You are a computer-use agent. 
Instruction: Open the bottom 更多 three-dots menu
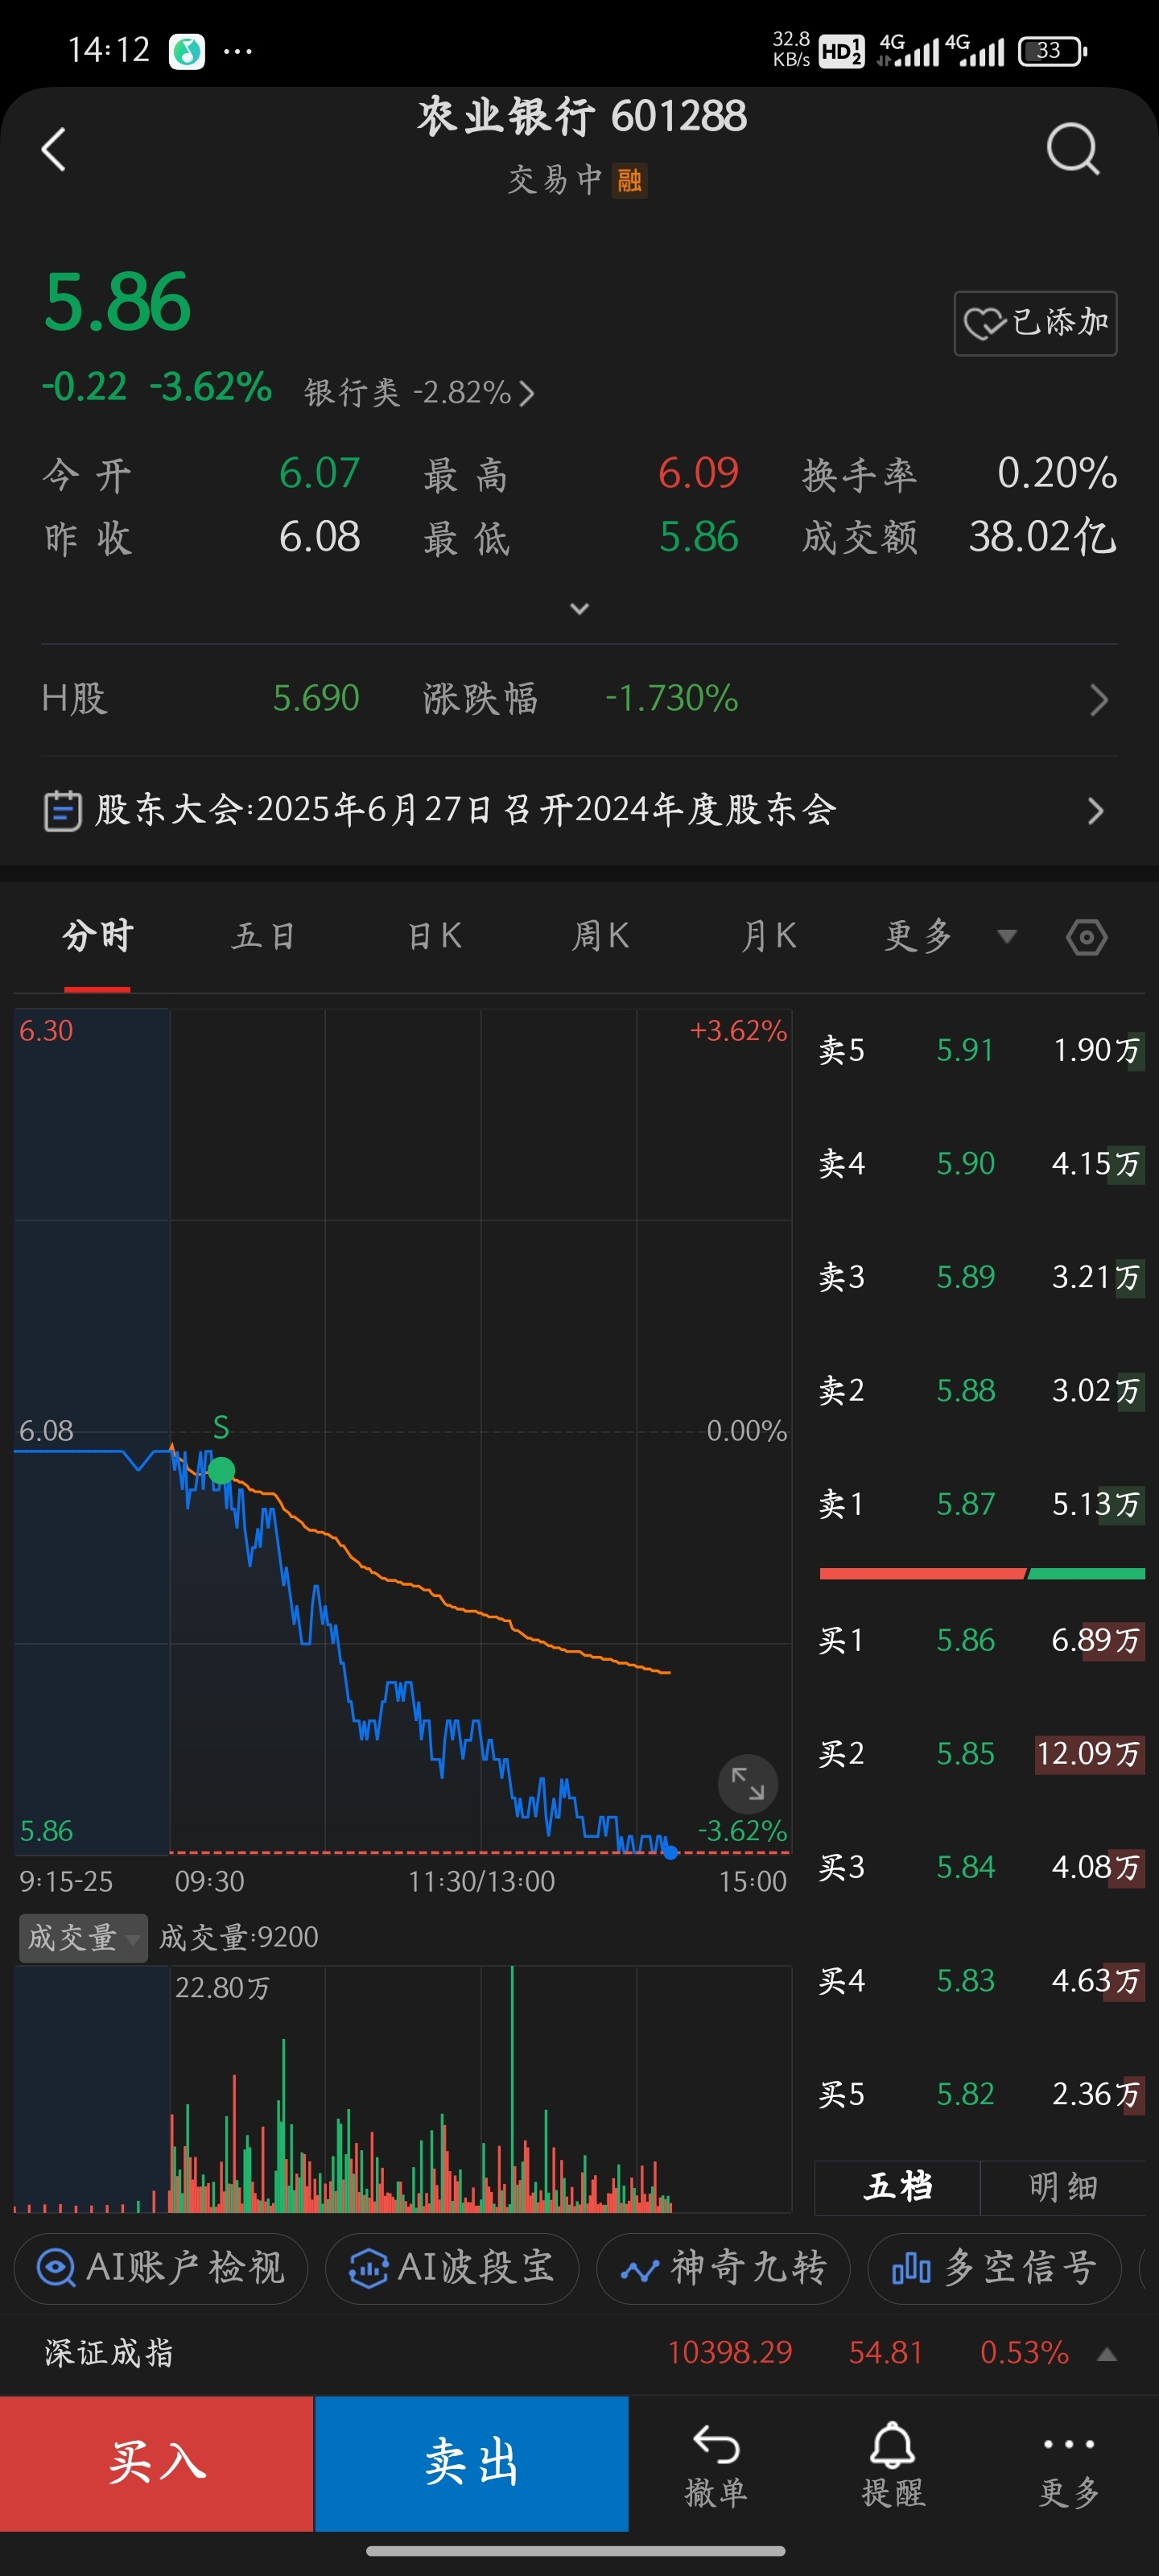pyautogui.click(x=1069, y=2466)
